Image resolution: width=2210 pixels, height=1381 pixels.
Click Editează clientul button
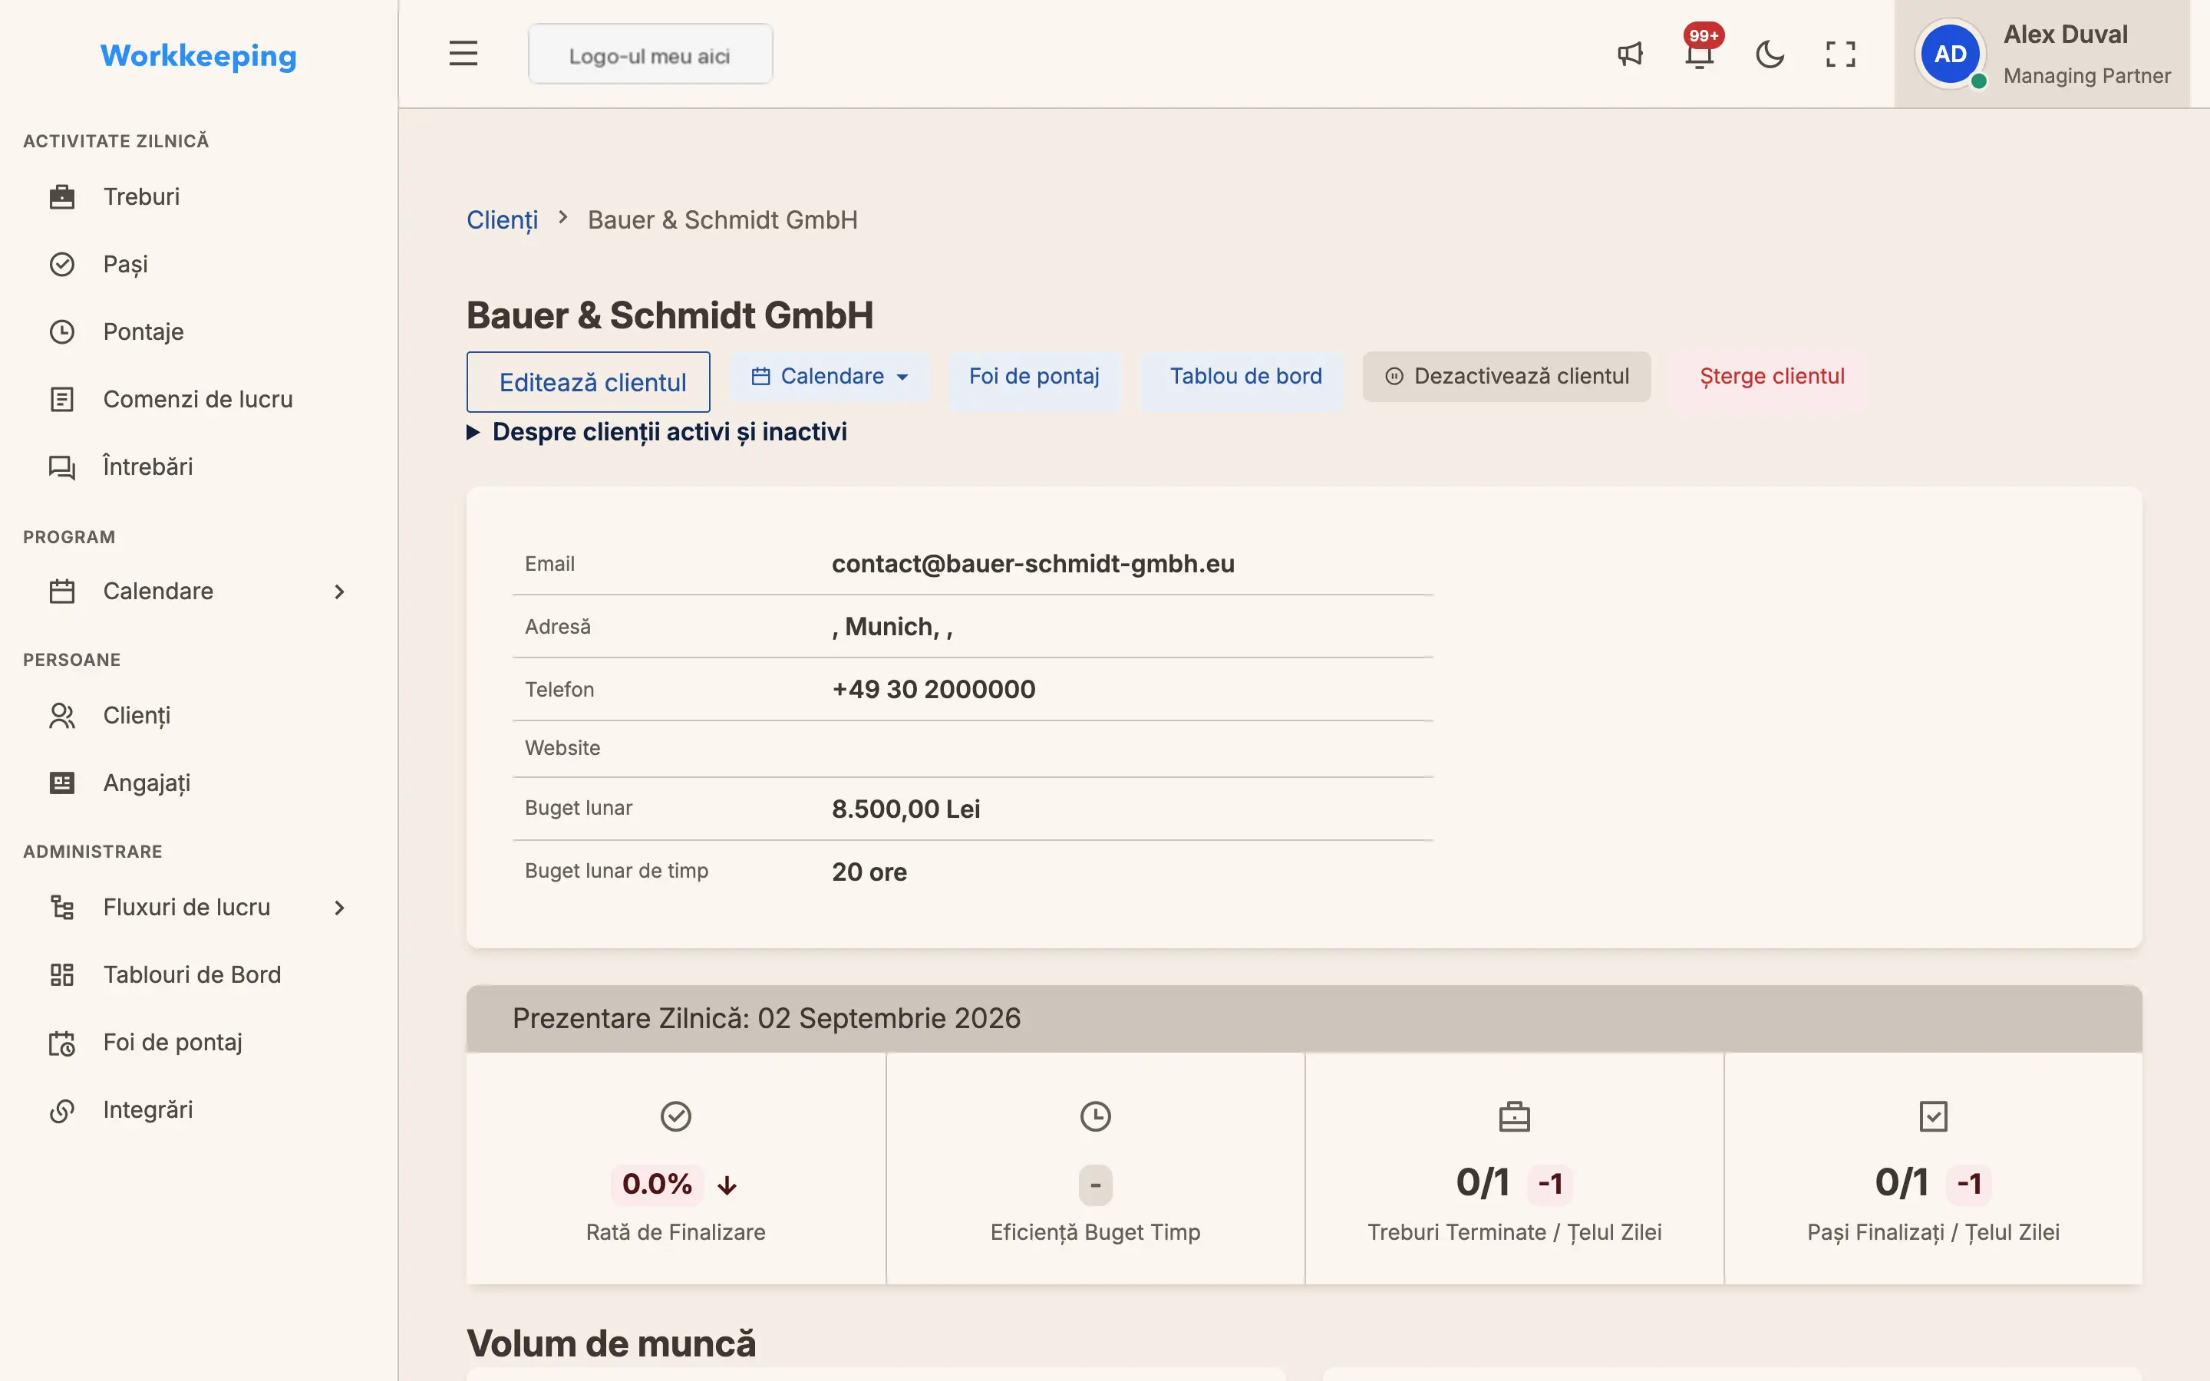588,382
